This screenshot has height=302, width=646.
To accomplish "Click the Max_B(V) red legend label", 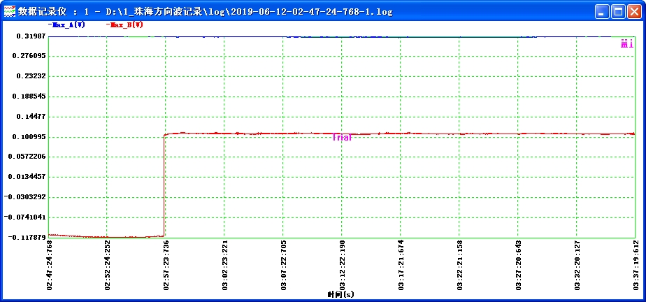I will [125, 24].
